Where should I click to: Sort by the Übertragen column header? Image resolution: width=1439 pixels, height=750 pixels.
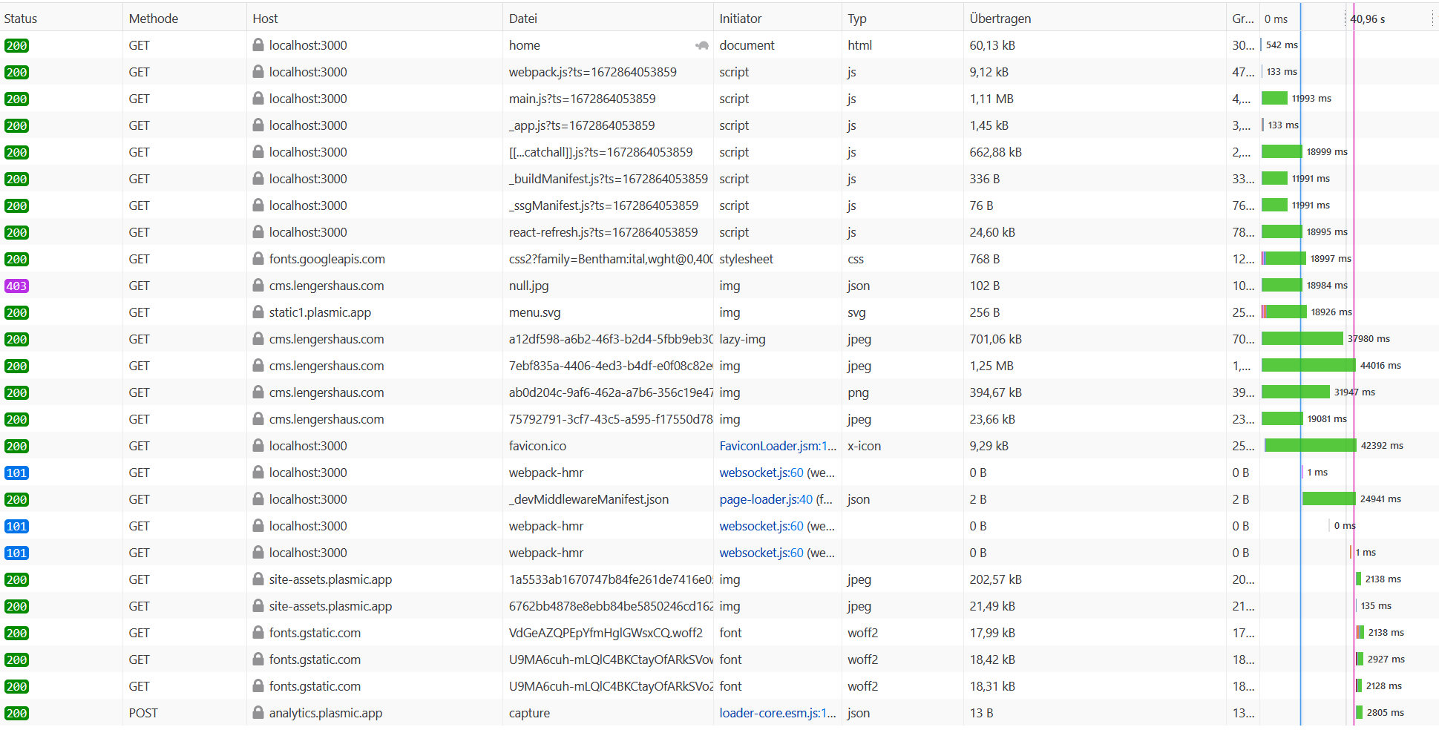click(x=1000, y=19)
